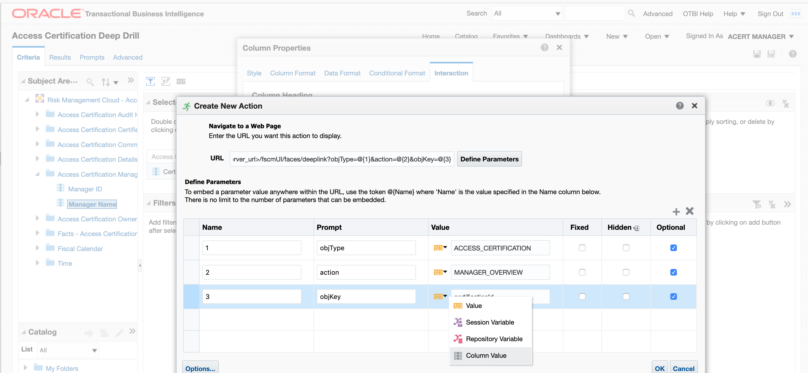Screen dimensions: 808x373
Task: Click the XYZ column toolbar icon
Action: pos(181,81)
